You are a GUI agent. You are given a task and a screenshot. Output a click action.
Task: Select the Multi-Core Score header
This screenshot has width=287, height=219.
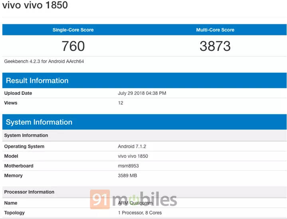pos(215,30)
